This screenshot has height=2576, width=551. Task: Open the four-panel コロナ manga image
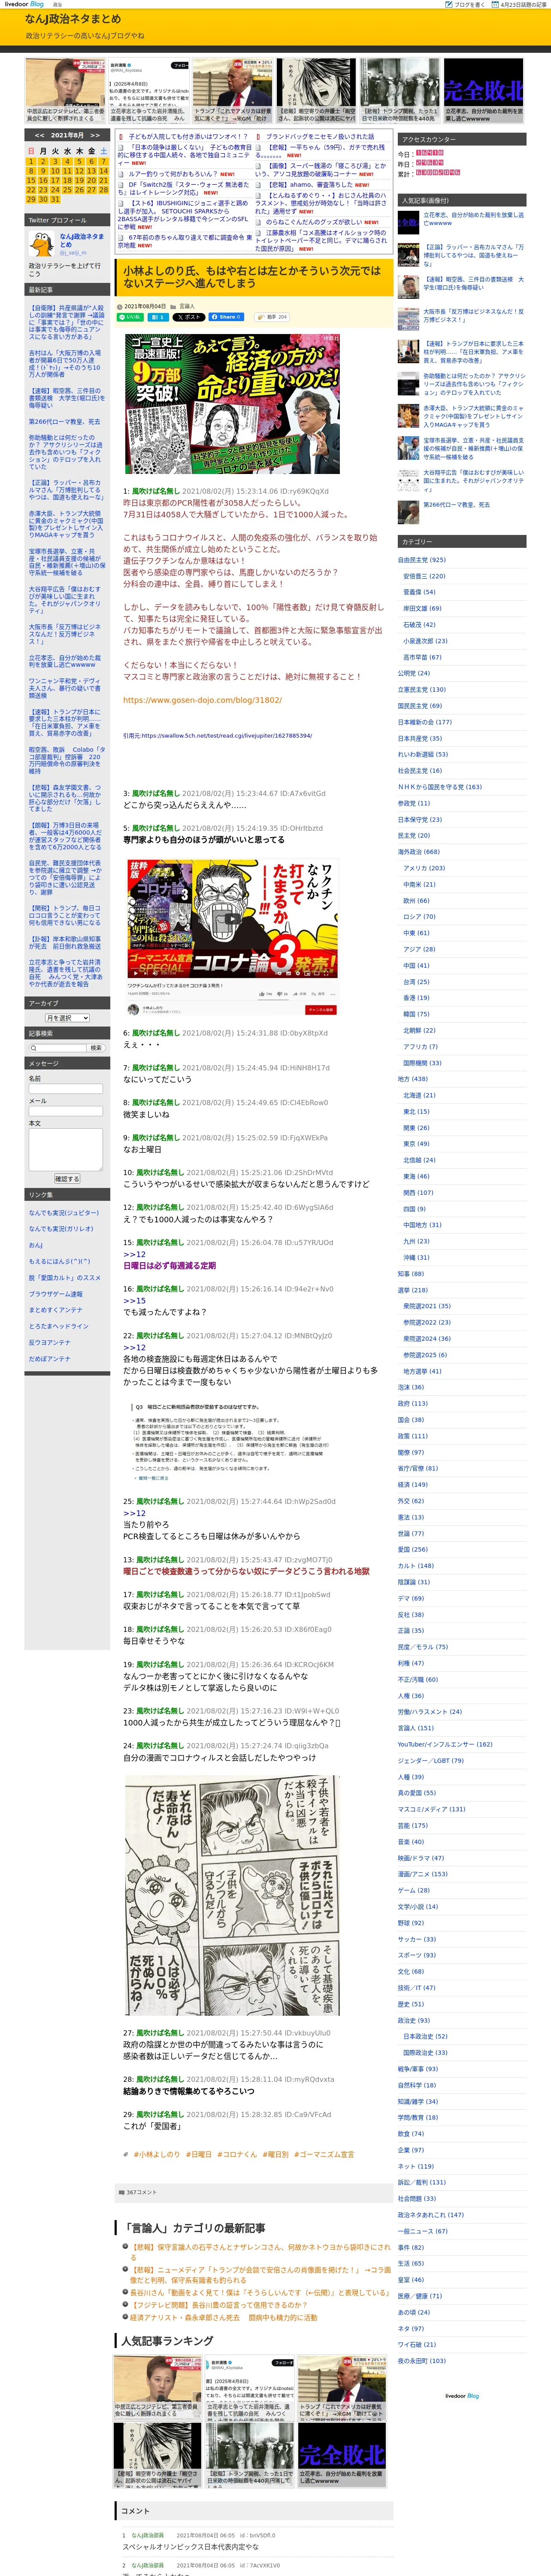pos(232,1895)
